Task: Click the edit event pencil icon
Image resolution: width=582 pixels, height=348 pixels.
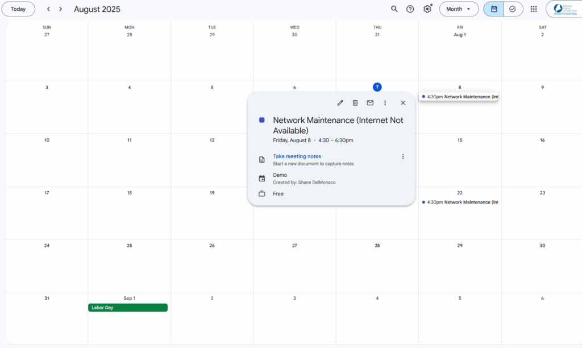Action: point(340,103)
